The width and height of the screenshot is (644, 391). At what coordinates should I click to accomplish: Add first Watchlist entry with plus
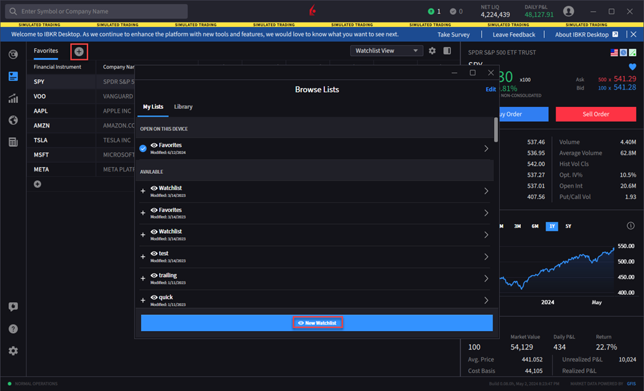click(143, 191)
